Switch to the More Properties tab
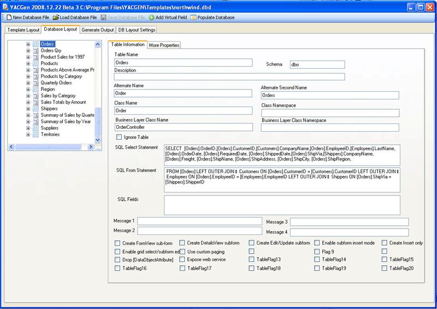The image size is (437, 309). [164, 45]
